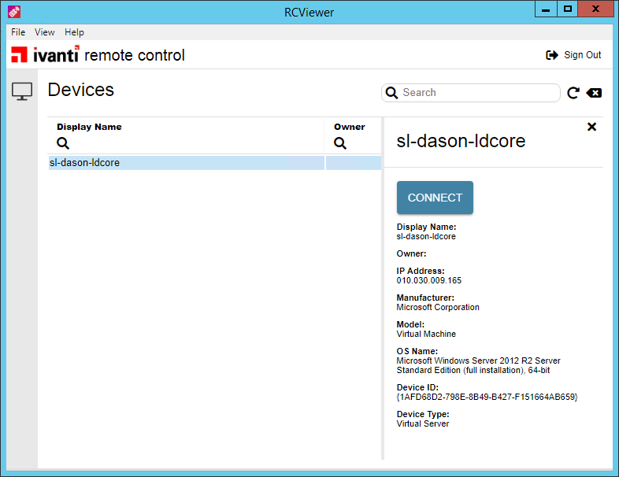Open the Devices monitor icon in sidebar
This screenshot has width=619, height=477.
click(x=22, y=91)
